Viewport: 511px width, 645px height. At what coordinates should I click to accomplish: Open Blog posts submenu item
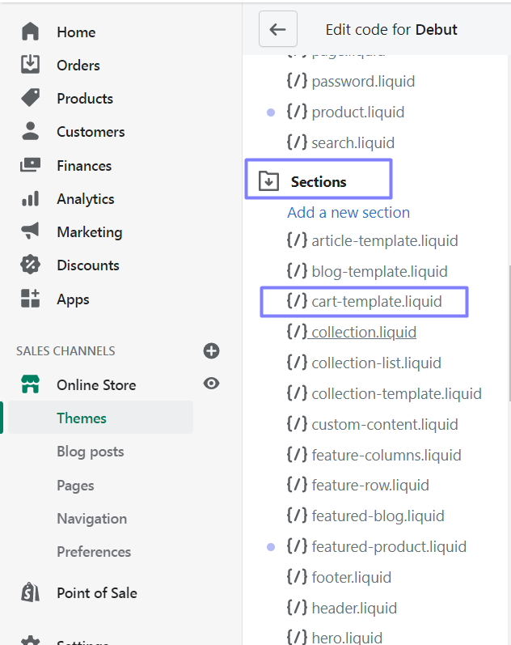point(90,452)
